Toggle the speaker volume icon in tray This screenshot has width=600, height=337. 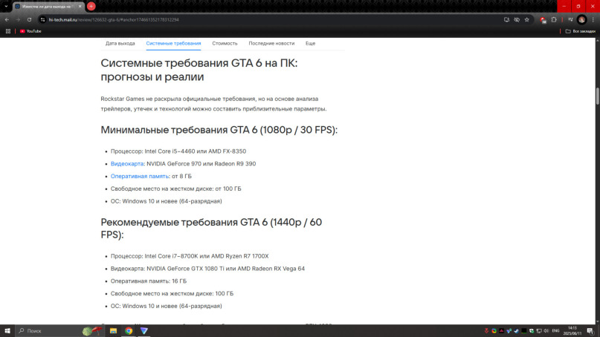click(x=546, y=331)
